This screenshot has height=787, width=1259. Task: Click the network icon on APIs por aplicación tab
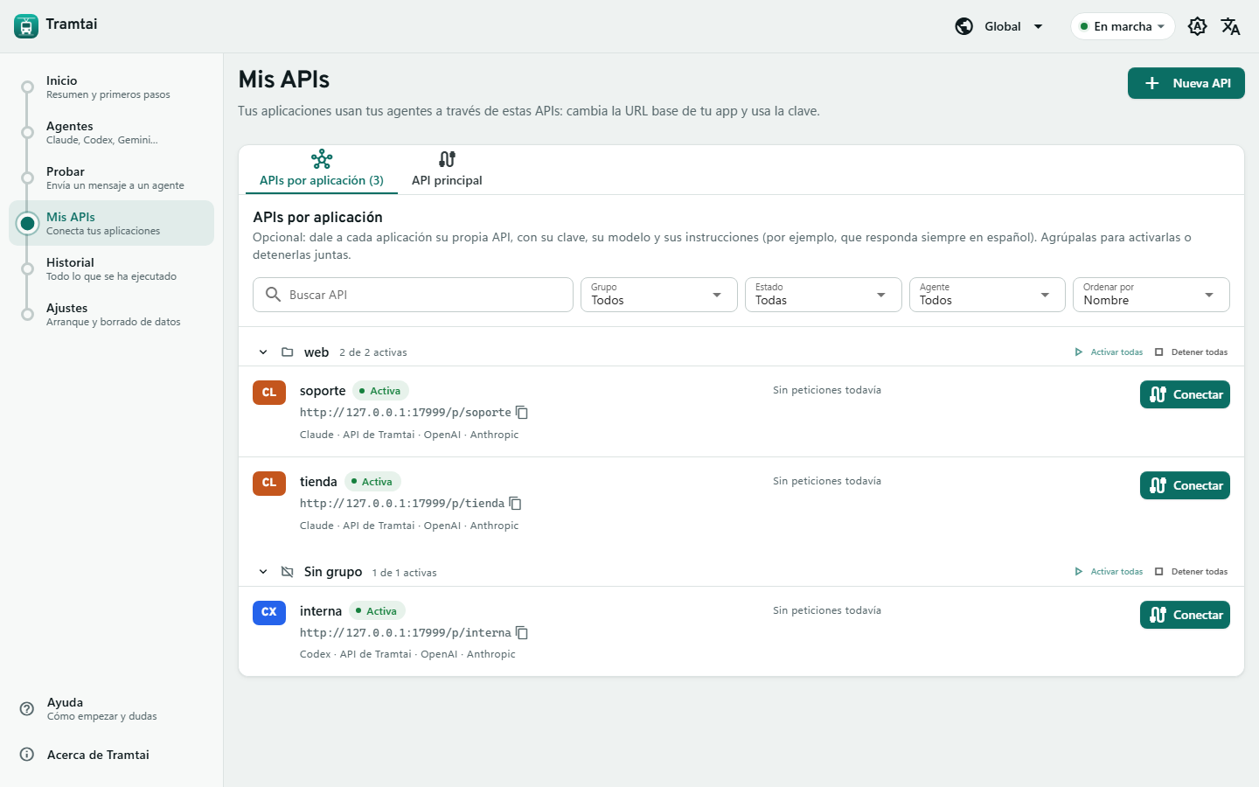click(x=322, y=159)
